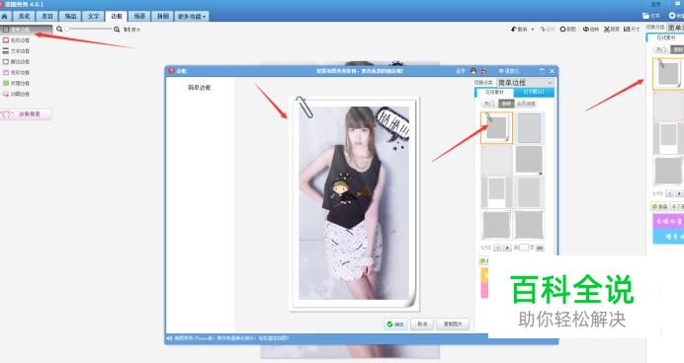The width and height of the screenshot is (684, 363).
Task: Select the dark 新鲜 filter in dialog
Action: (x=506, y=104)
